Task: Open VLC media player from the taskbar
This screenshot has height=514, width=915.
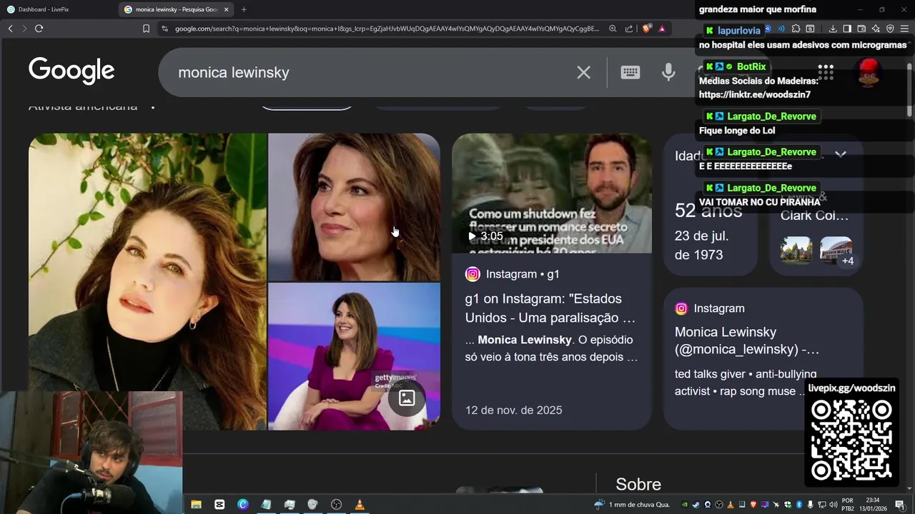Action: click(x=360, y=505)
